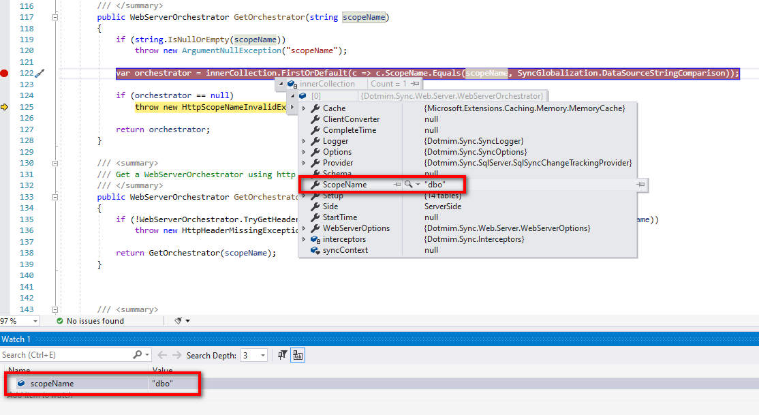759x415 pixels.
Task: Expand the Cache node in the DataTip
Action: click(x=304, y=108)
